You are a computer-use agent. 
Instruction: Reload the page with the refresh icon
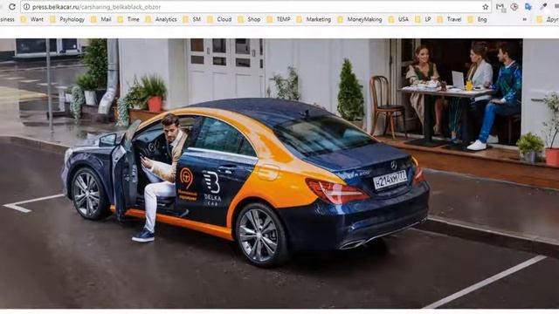(12, 6)
